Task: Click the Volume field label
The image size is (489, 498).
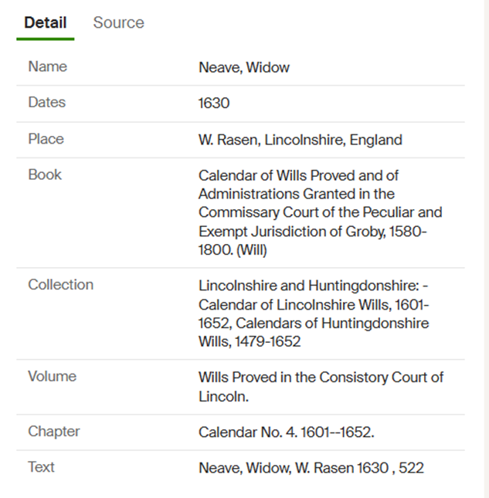Action: coord(52,376)
